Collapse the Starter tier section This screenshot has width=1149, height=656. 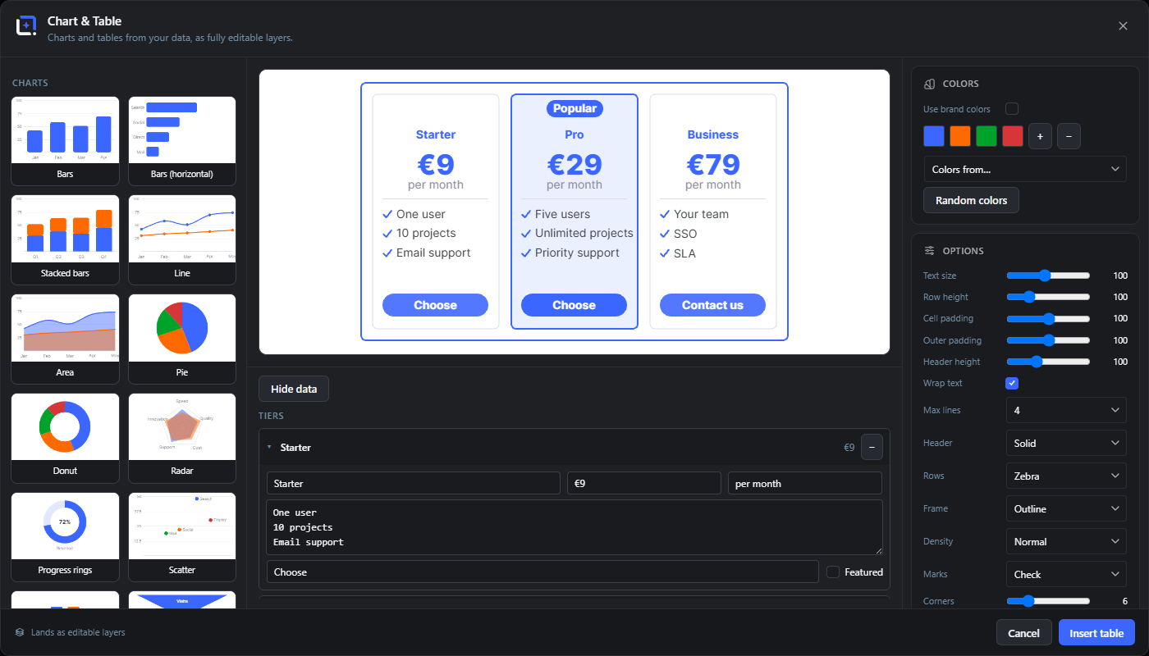click(x=269, y=448)
